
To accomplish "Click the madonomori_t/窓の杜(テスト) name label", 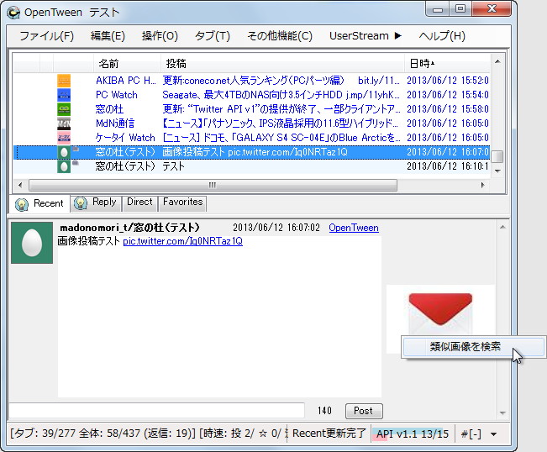I will (x=129, y=228).
